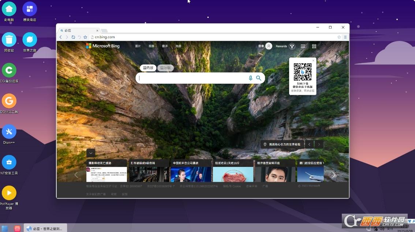Open the browser menu icon beside bookmark star
415x232 pixels.
[345, 37]
